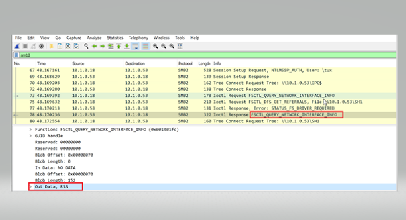406x220 pixels.
Task: Go back in packet history
Action: (x=94, y=46)
